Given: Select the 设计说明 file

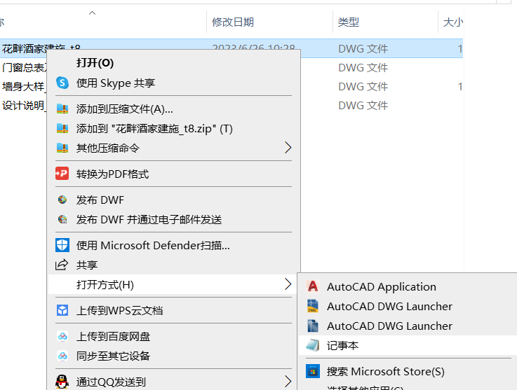Looking at the screenshot, I should click(23, 105).
